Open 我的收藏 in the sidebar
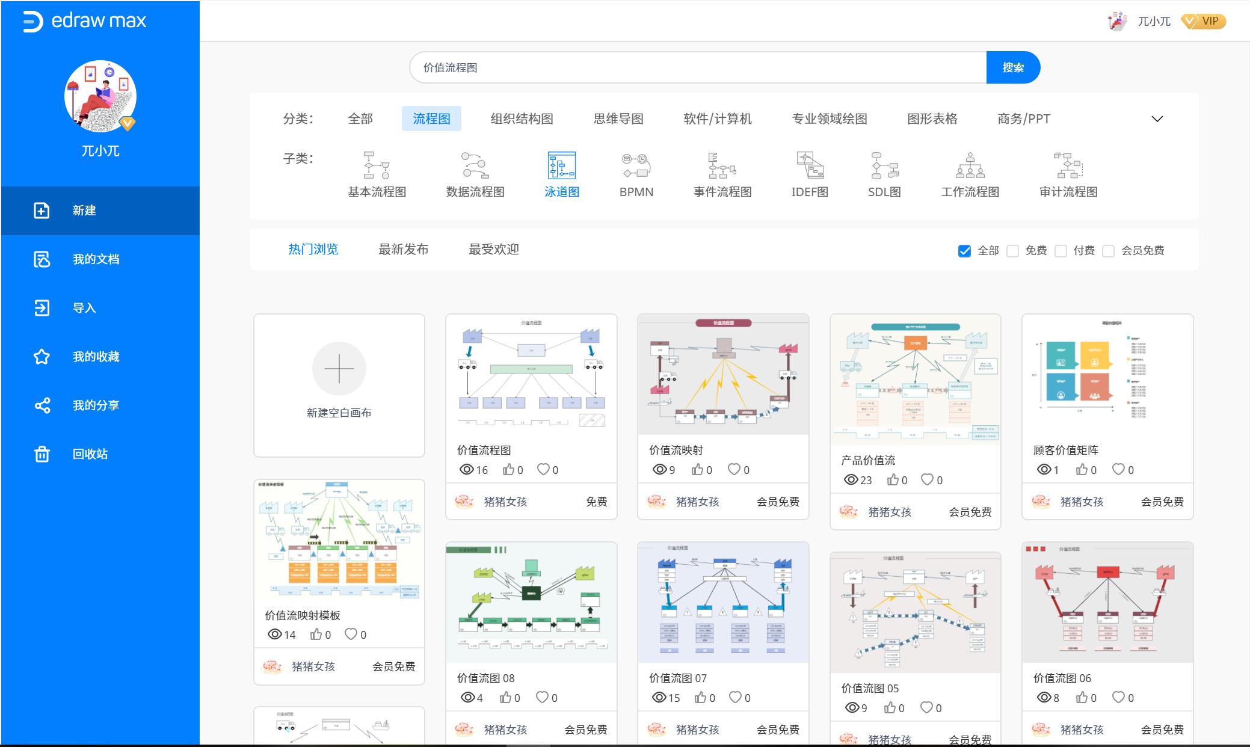Screen dimensions: 1250x747 [x=94, y=356]
